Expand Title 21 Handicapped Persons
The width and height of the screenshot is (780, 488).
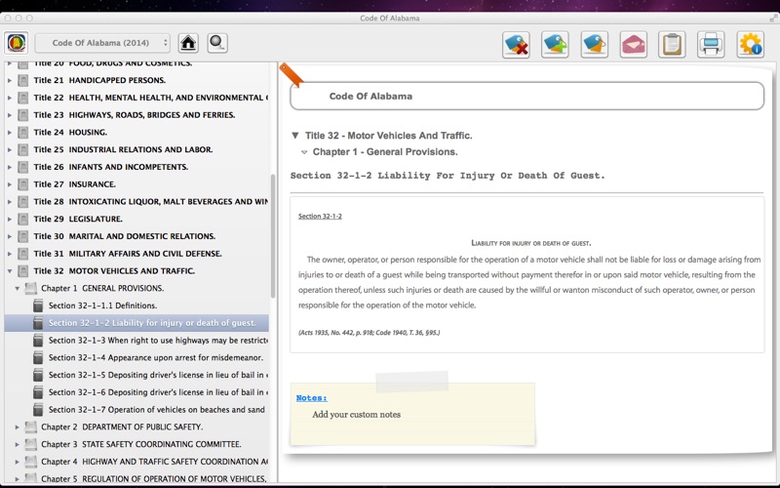(x=10, y=80)
